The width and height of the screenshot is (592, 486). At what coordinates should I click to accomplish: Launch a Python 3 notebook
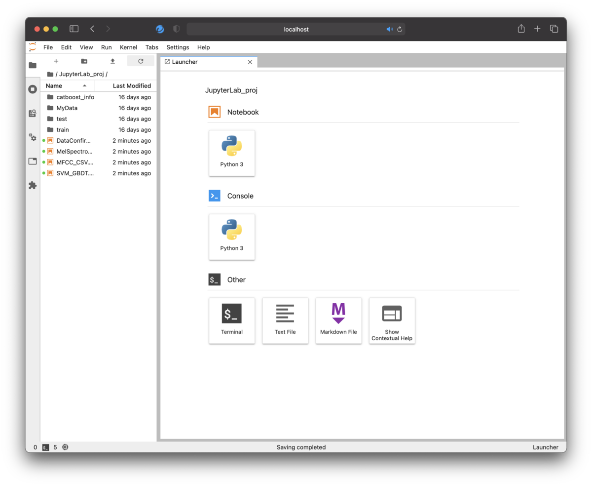pyautogui.click(x=232, y=153)
